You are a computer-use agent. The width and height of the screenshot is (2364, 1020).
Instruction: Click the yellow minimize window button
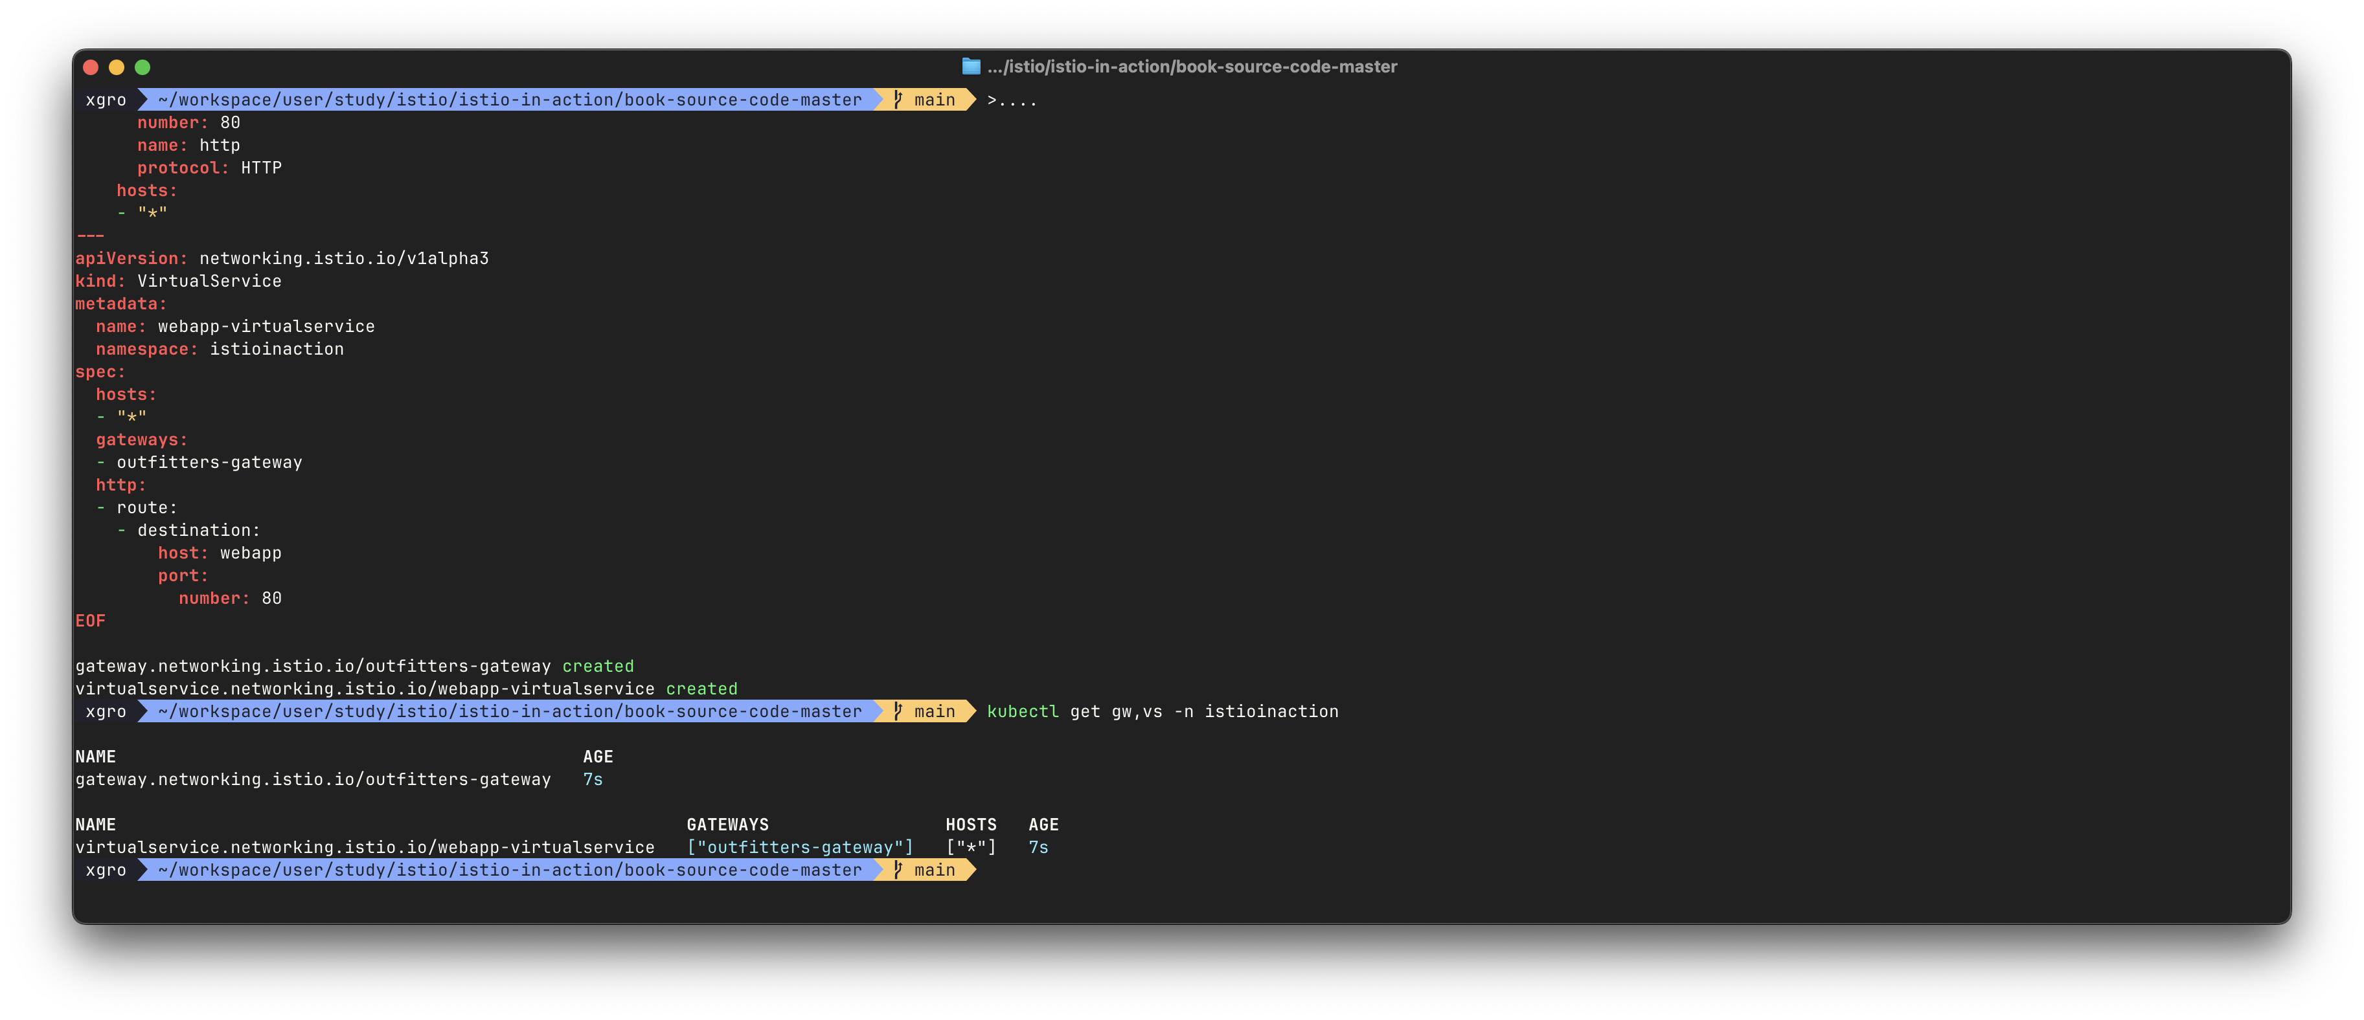point(117,67)
